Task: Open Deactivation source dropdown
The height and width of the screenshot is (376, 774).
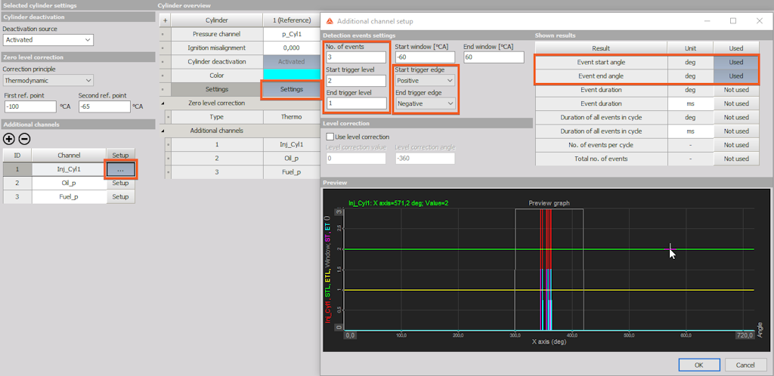Action: tap(48, 40)
